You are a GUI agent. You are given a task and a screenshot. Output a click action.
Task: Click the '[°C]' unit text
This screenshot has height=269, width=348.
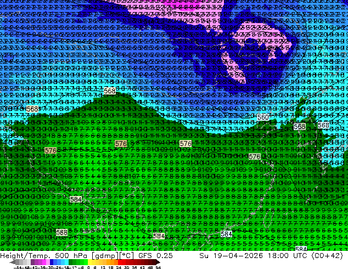click(127, 256)
